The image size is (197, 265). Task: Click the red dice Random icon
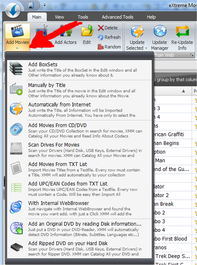(100, 47)
